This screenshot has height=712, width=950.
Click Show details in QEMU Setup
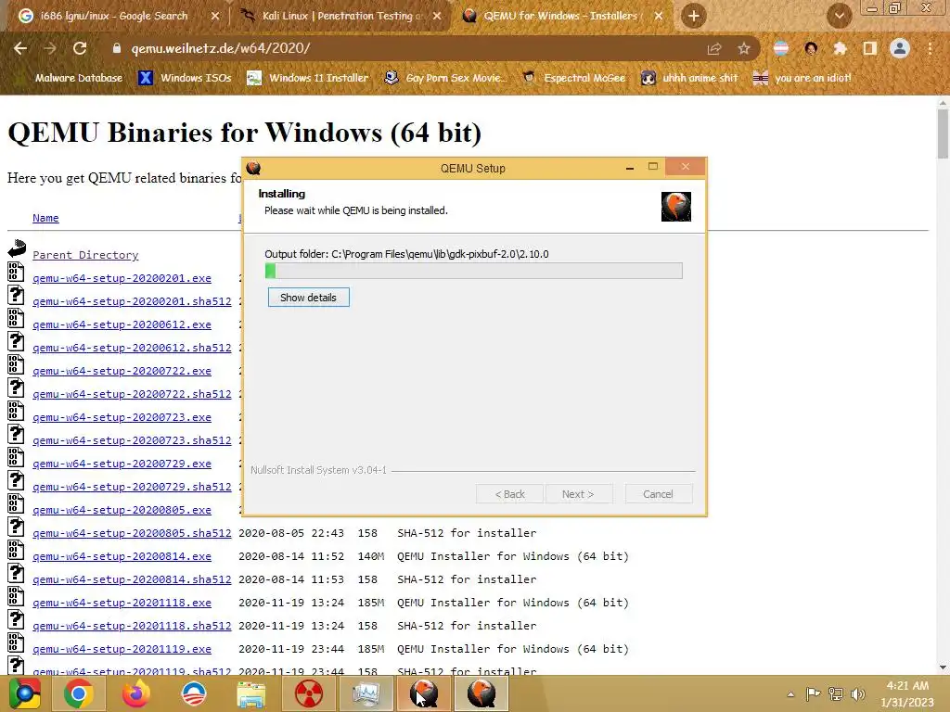click(x=308, y=298)
